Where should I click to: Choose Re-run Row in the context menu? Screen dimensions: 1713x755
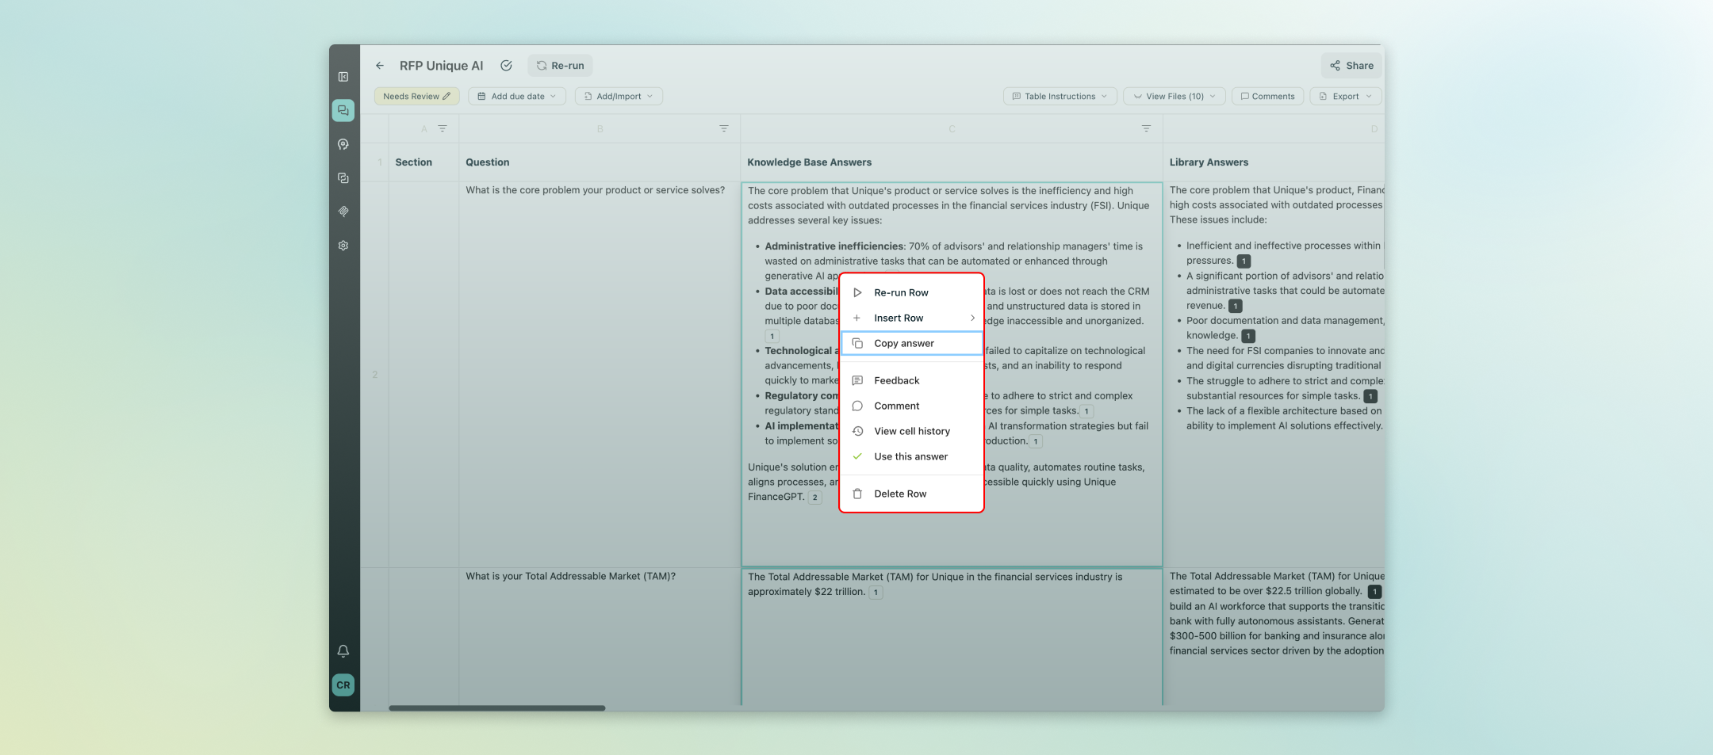click(x=912, y=292)
